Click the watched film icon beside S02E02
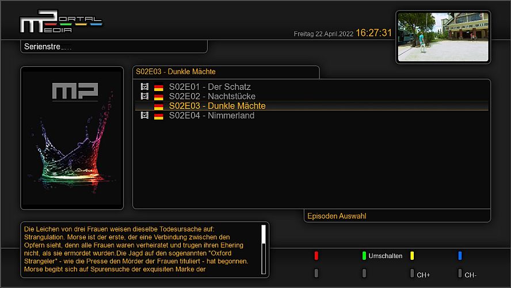 144,96
